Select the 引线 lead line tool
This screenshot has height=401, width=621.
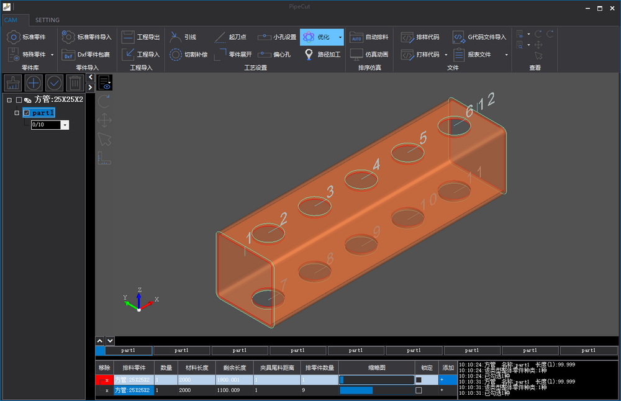(x=176, y=37)
